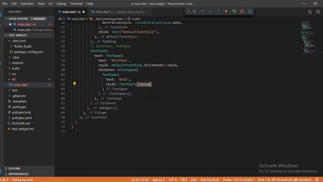323x182 pixels.
Task: Open Dart DevTools inspector icon in debug toolbar
Action: (250, 11)
